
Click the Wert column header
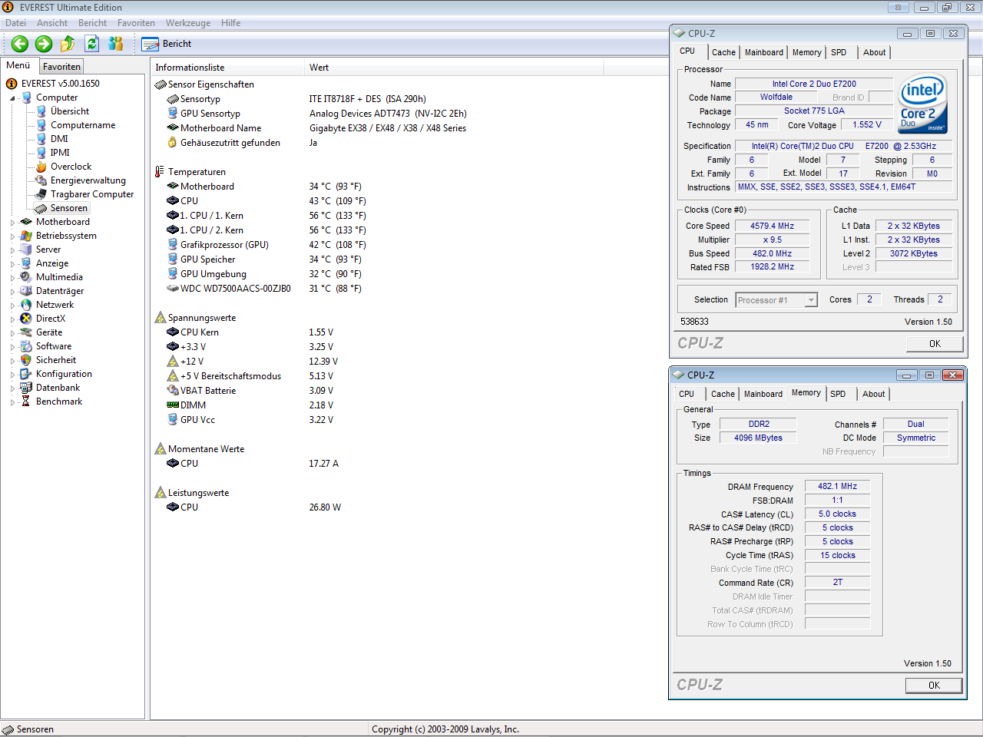(x=453, y=68)
